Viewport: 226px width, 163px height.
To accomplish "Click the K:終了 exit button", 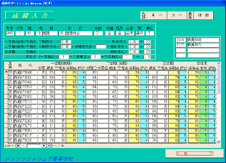I will (x=195, y=154).
